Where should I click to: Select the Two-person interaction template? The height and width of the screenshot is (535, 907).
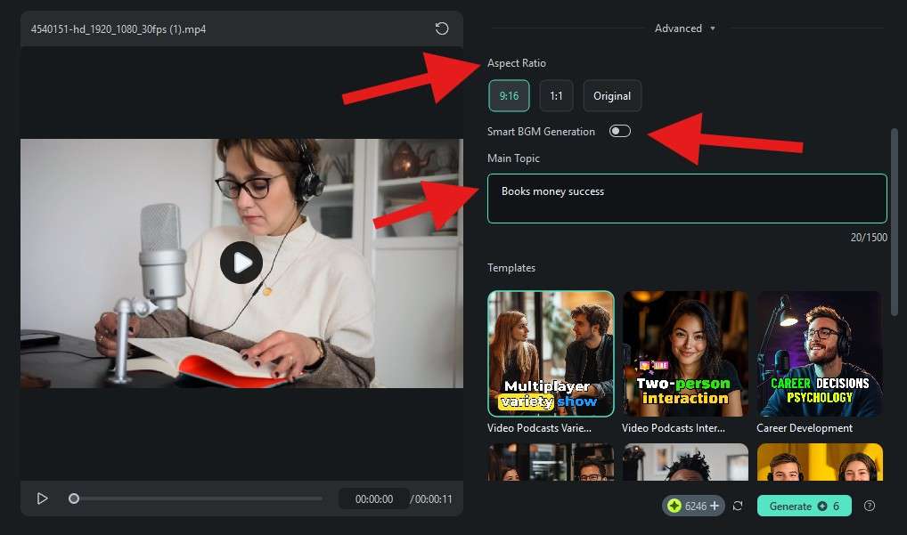685,353
